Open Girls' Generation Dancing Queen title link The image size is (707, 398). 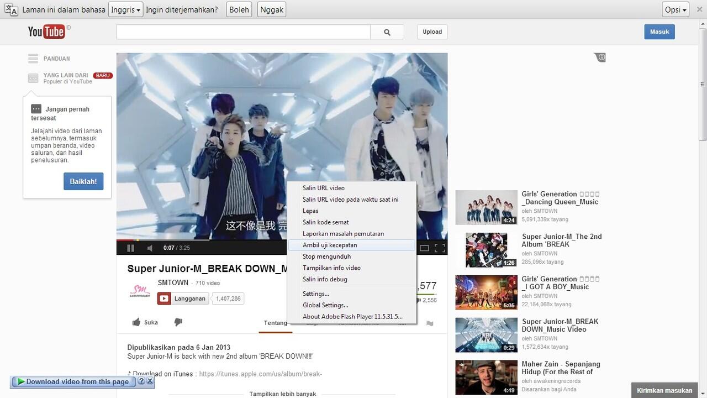pos(561,198)
